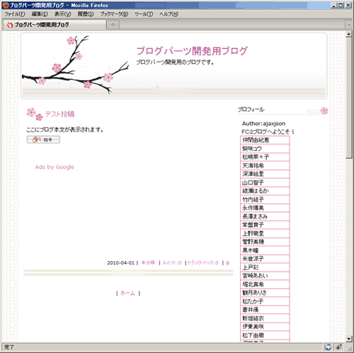The image size is (354, 353).
Task: Select 新垣結衣 in the name list
Action: click(x=265, y=318)
